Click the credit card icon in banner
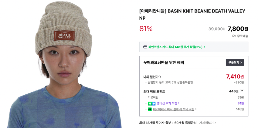258x128 pixels. 145,47
